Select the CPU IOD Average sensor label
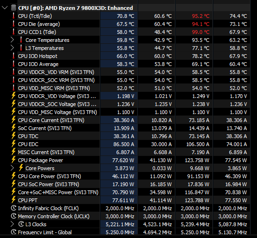257x238 pixels. click(x=38, y=64)
